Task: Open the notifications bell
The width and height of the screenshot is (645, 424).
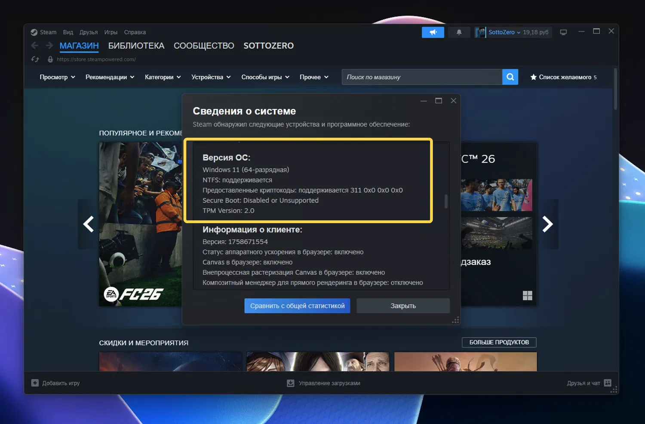Action: [x=459, y=32]
